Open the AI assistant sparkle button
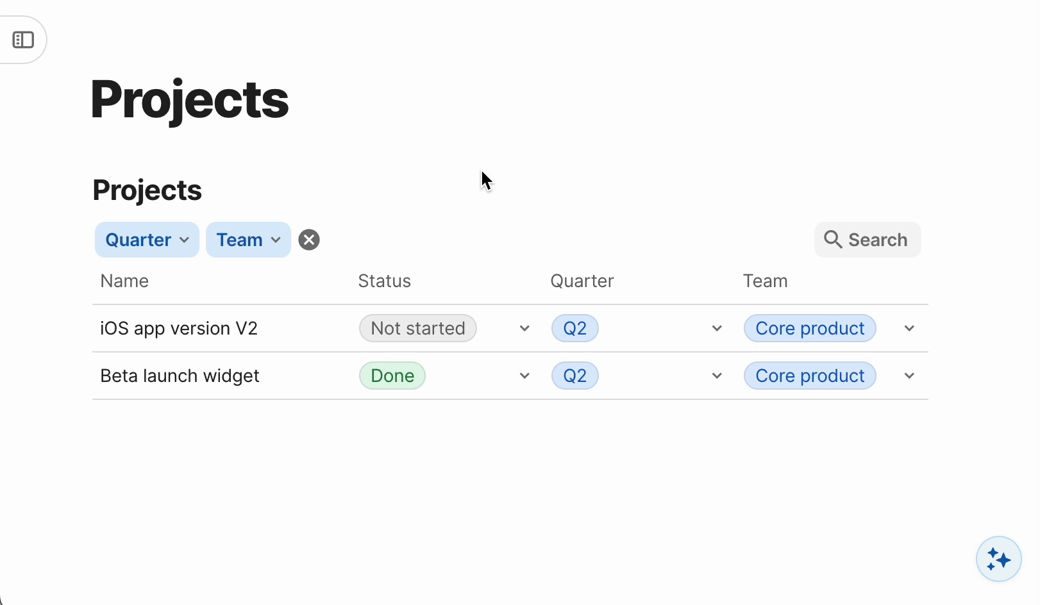 click(998, 559)
